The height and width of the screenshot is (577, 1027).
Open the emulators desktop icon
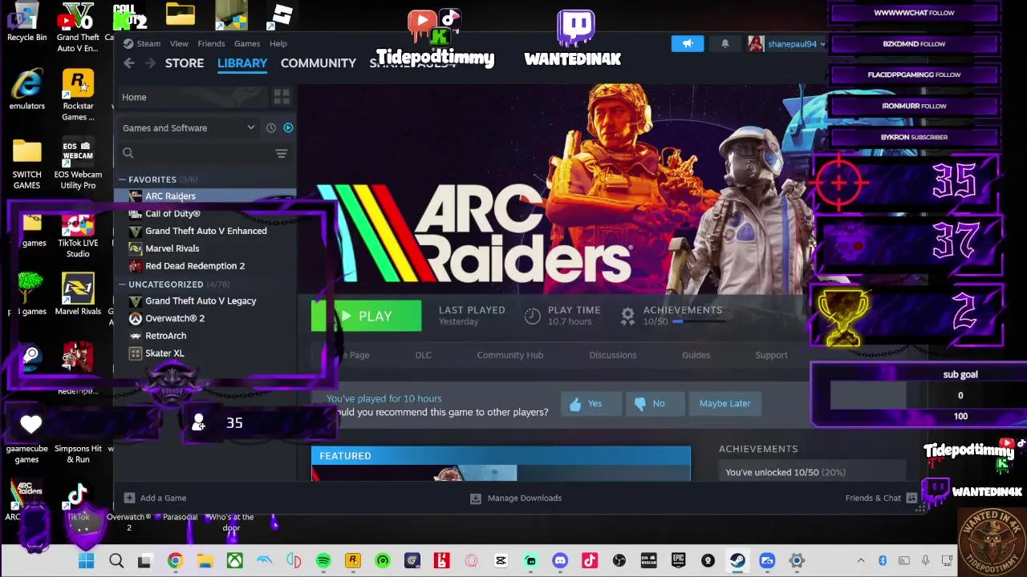[26, 90]
